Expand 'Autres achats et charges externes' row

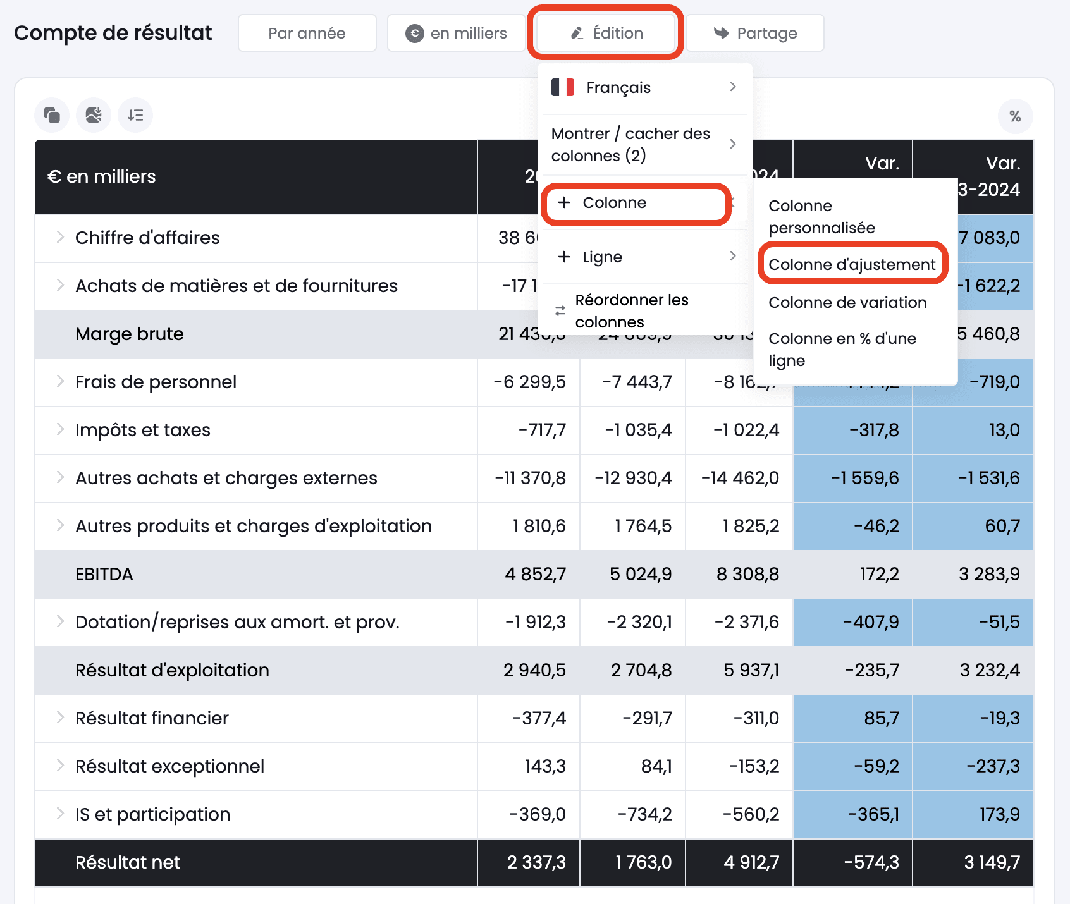point(60,477)
